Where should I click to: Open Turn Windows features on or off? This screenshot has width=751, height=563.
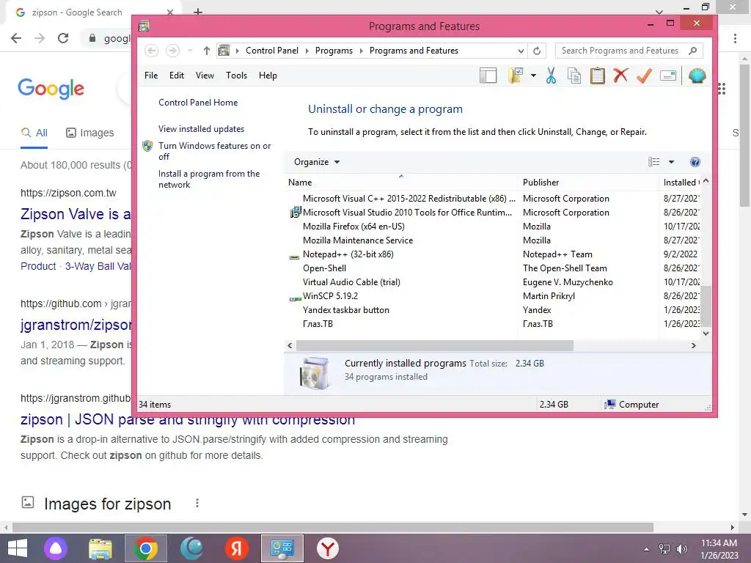click(x=215, y=151)
